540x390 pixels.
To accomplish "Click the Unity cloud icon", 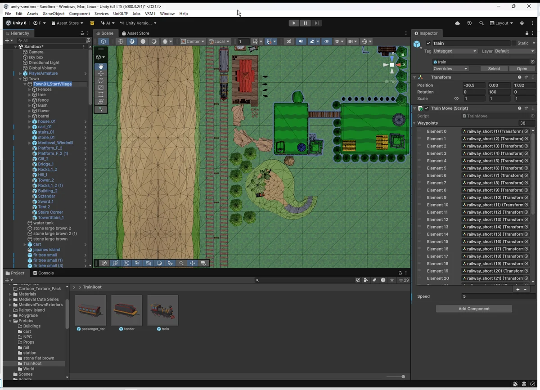I will [x=458, y=23].
